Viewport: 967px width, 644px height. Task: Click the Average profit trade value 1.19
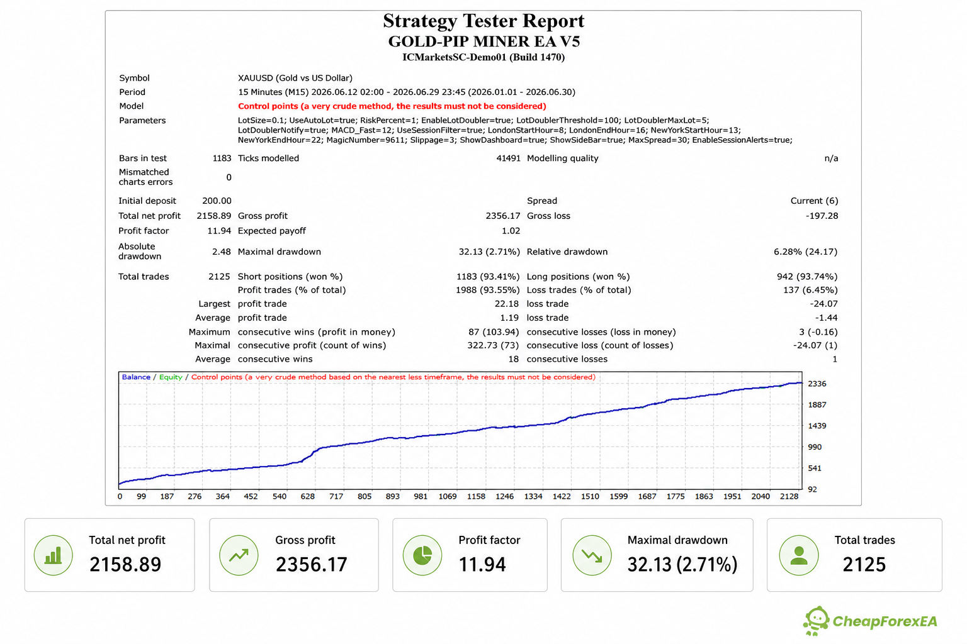click(x=509, y=318)
